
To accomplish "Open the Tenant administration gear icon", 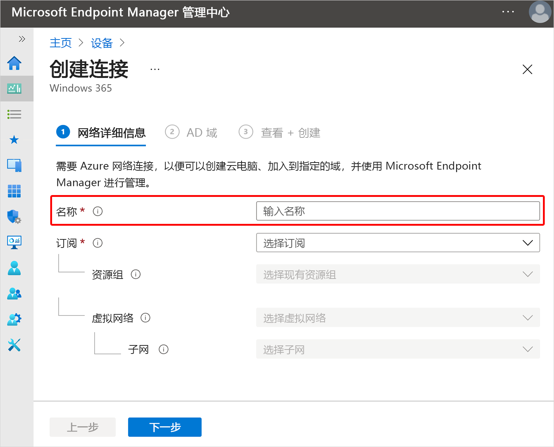I will (14, 319).
